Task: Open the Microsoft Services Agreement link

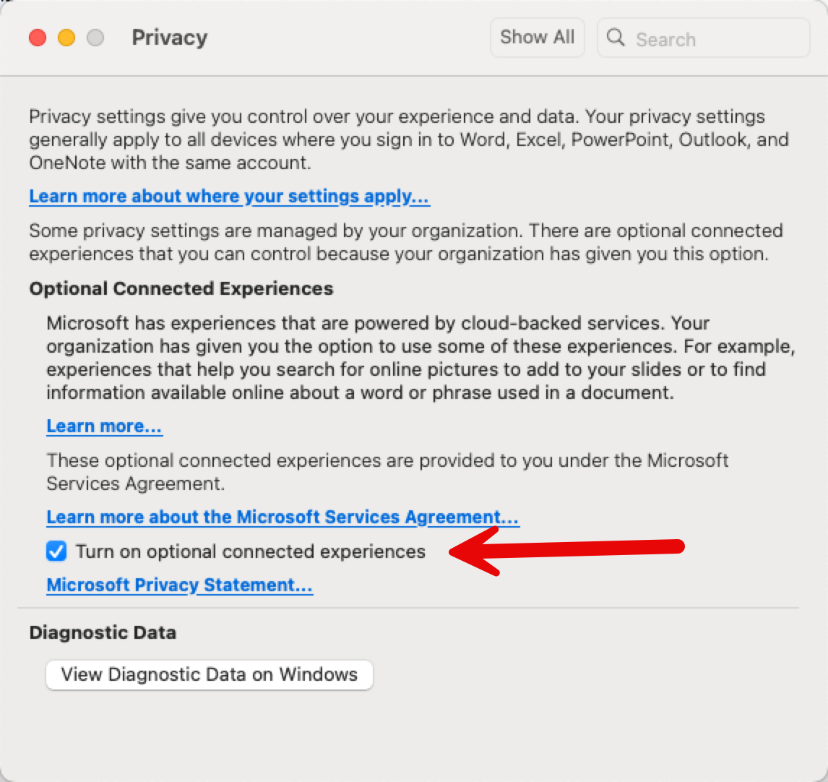Action: (283, 517)
